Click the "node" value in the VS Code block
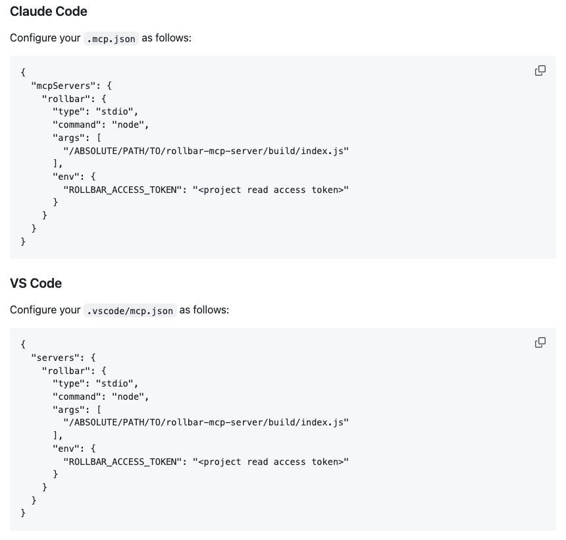The width and height of the screenshot is (566, 540). [x=130, y=396]
